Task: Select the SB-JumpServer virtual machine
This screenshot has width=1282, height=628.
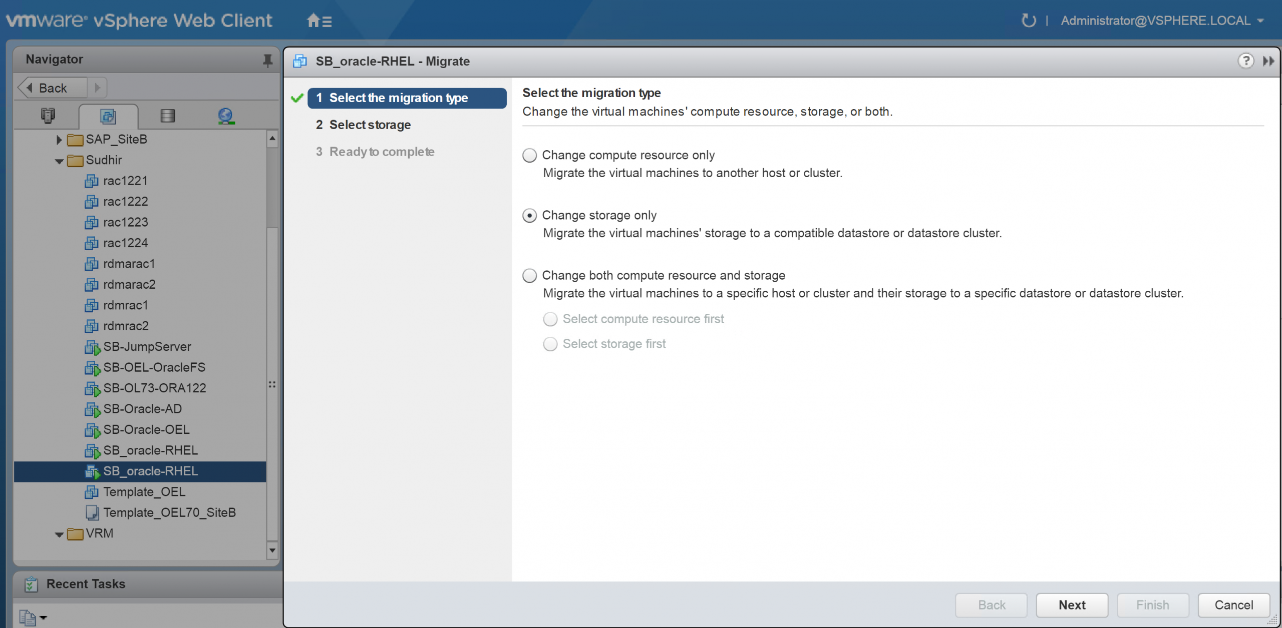Action: [x=147, y=347]
